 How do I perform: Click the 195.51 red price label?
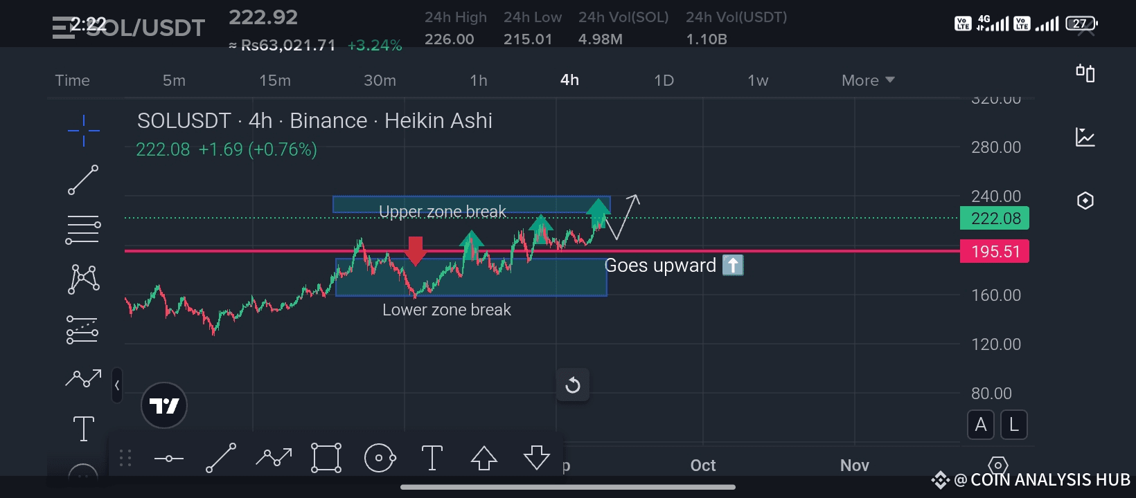pyautogui.click(x=995, y=251)
